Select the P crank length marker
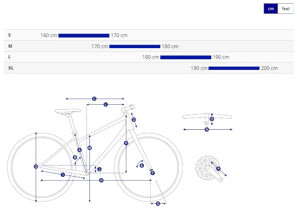This screenshot has height=214, width=297. (x=218, y=169)
